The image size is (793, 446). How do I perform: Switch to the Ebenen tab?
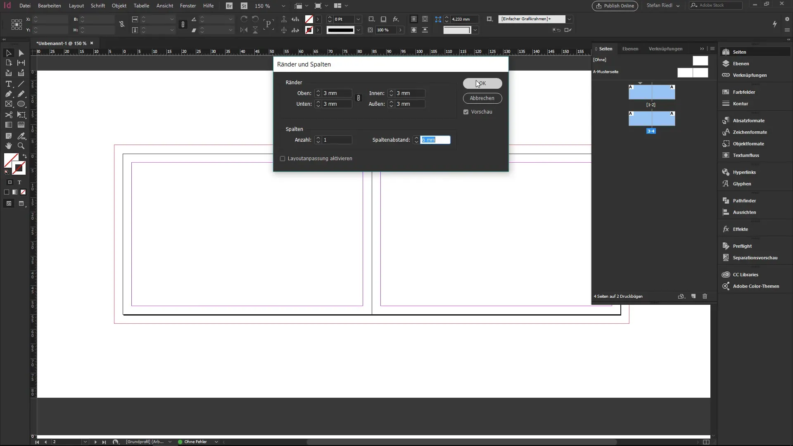click(x=630, y=49)
